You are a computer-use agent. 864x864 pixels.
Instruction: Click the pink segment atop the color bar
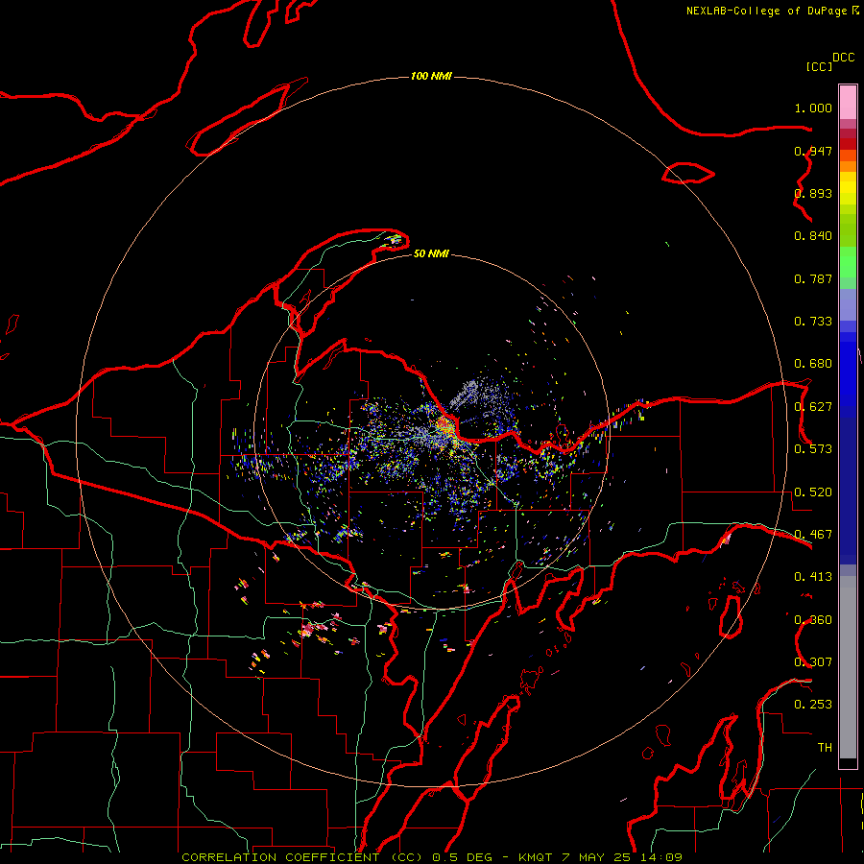[x=848, y=103]
